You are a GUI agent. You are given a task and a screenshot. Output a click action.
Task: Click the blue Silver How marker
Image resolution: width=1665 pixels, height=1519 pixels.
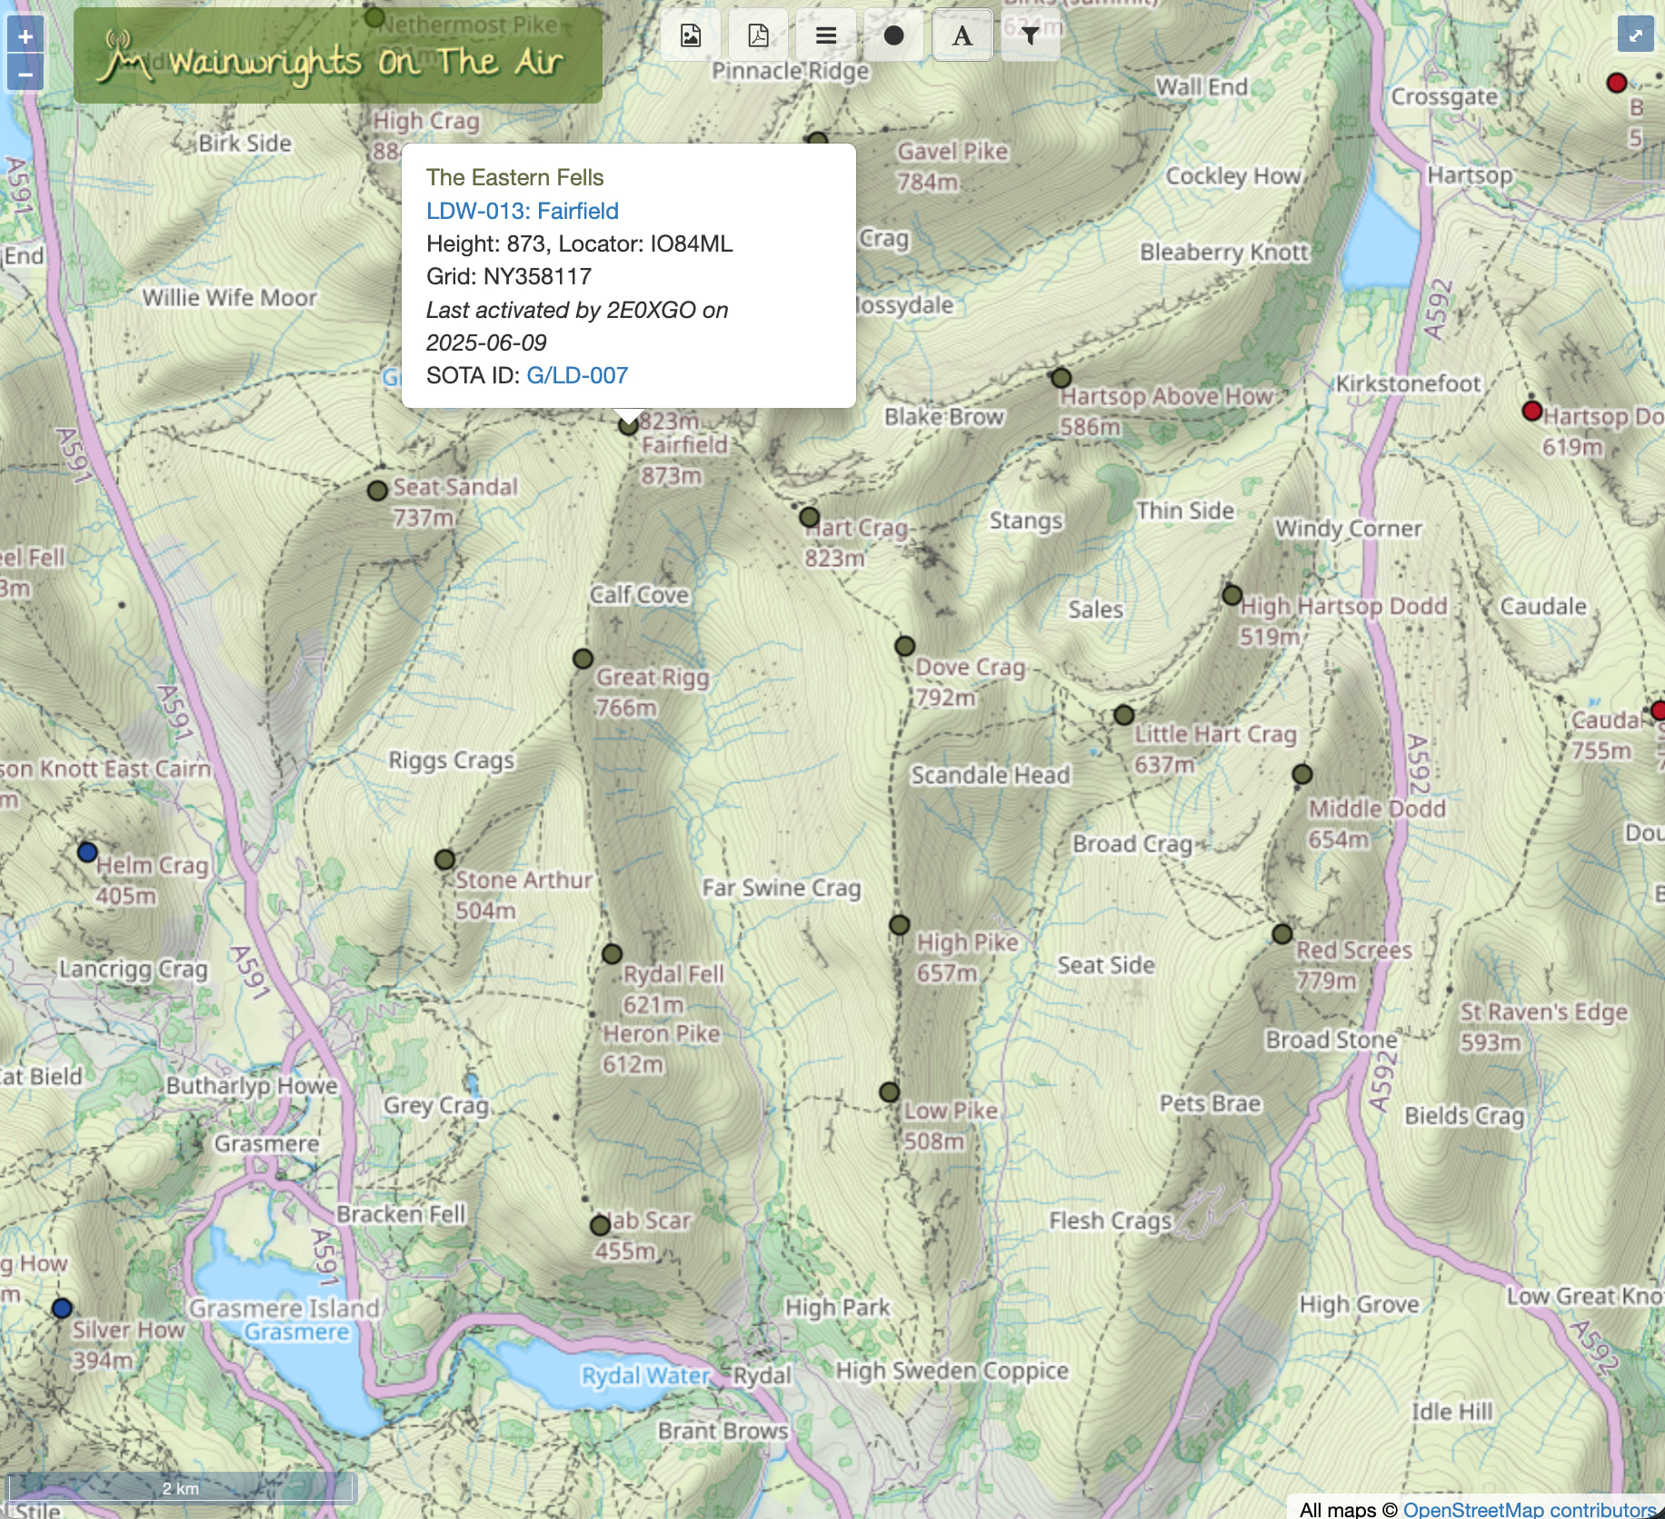click(x=62, y=1308)
